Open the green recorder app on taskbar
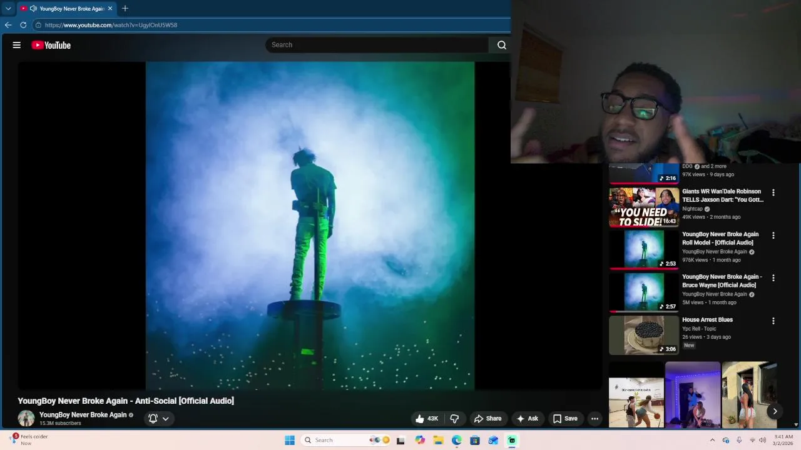This screenshot has height=450, width=801. [x=512, y=440]
